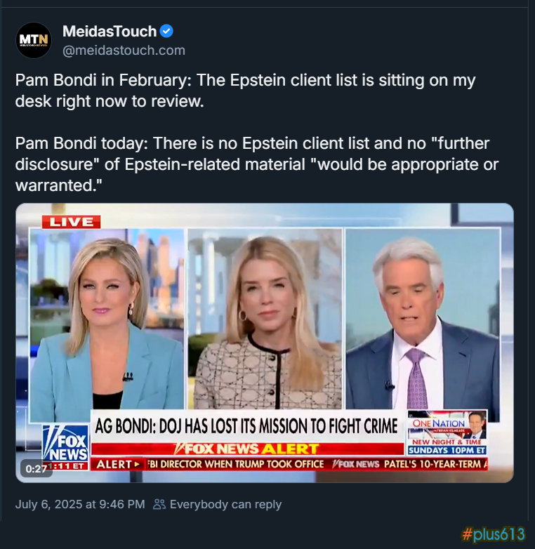Open the MeidasTouch display name link
535x549 pixels.
pos(110,31)
